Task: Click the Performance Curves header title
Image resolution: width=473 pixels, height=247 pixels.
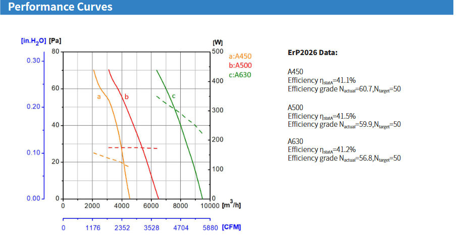Action: pyautogui.click(x=61, y=7)
